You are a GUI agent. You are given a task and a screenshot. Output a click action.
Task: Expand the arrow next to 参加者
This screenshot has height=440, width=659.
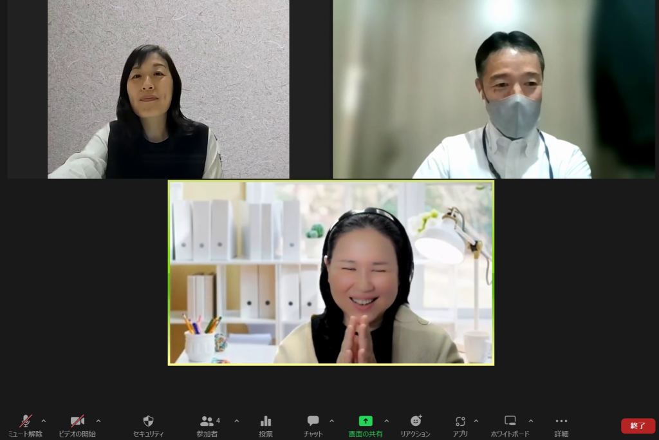pyautogui.click(x=236, y=421)
